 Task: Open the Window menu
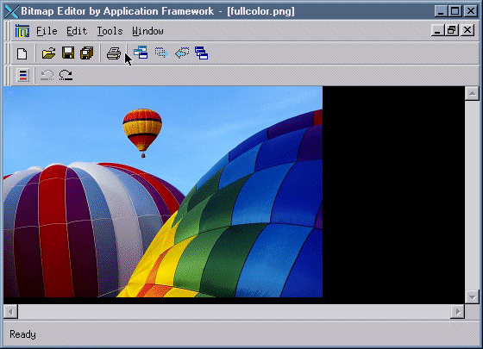tap(147, 31)
